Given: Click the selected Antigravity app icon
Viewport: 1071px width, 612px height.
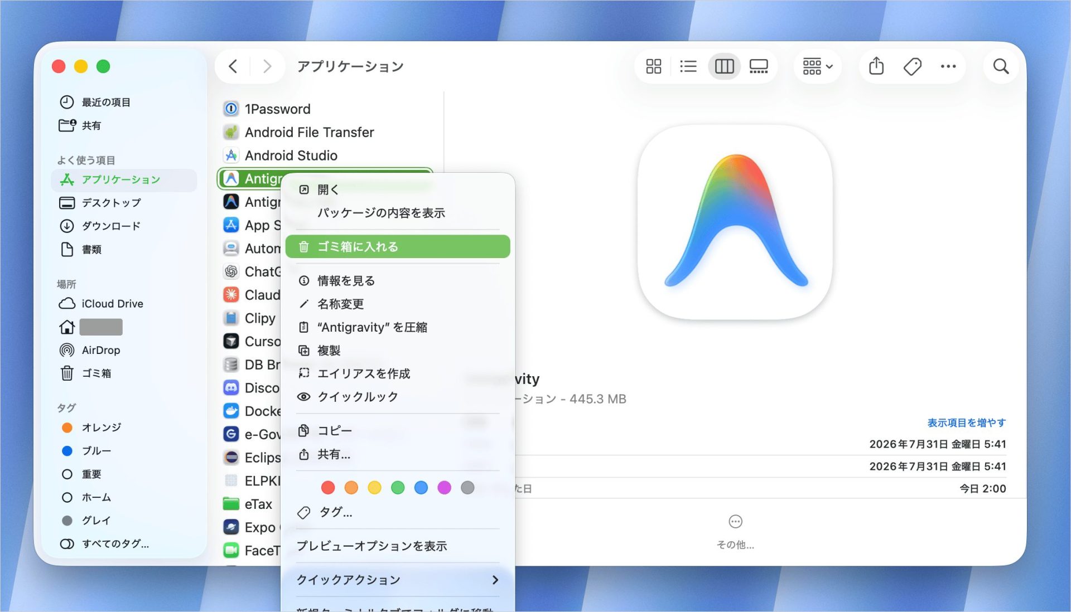Looking at the screenshot, I should click(x=231, y=178).
